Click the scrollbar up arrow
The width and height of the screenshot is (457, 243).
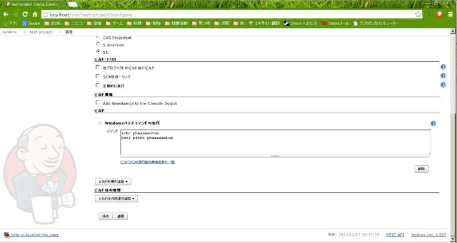[x=452, y=31]
